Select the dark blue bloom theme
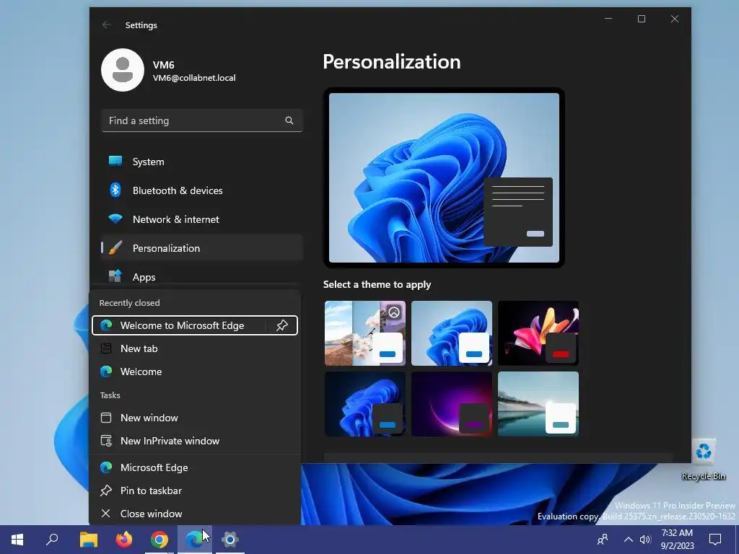The width and height of the screenshot is (739, 554). coord(364,404)
